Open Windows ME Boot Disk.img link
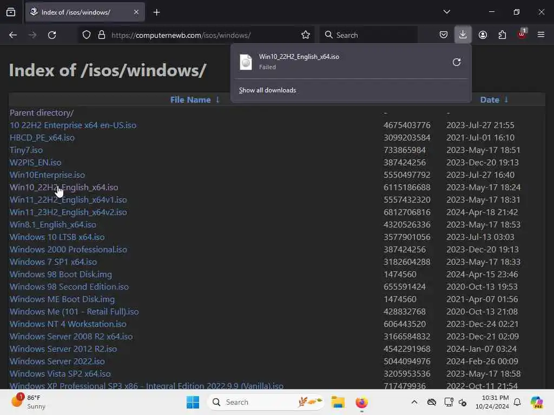The image size is (554, 415). pyautogui.click(x=62, y=299)
